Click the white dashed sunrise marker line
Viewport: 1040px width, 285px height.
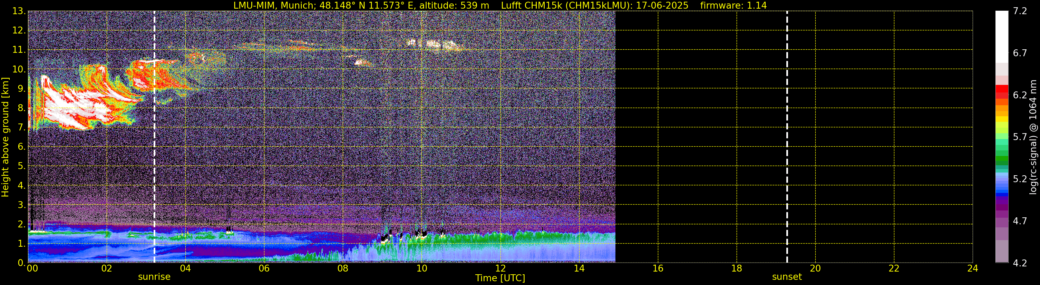(154, 137)
